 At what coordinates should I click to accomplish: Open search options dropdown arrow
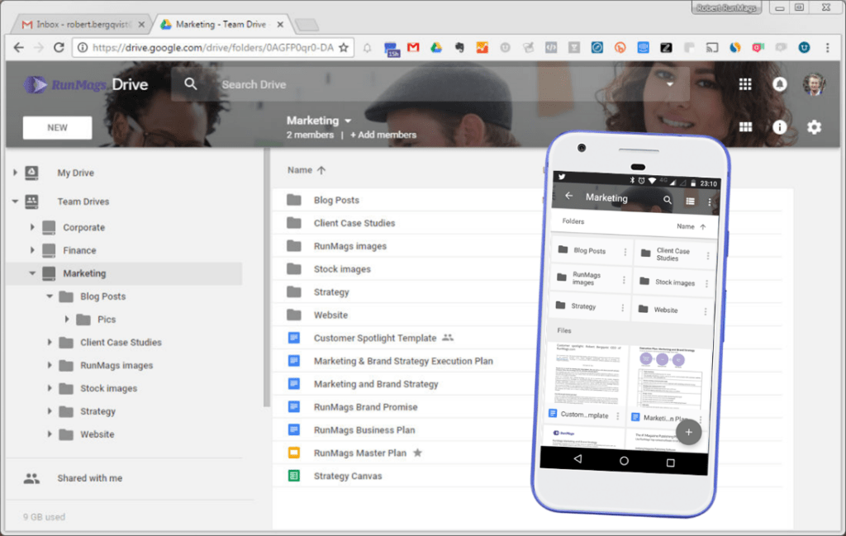(x=669, y=84)
